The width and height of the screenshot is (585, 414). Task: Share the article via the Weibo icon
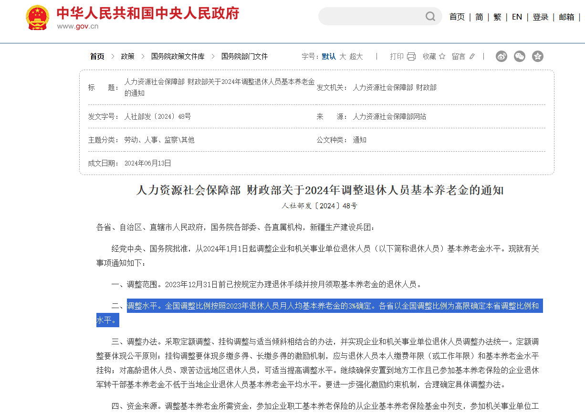(x=501, y=56)
